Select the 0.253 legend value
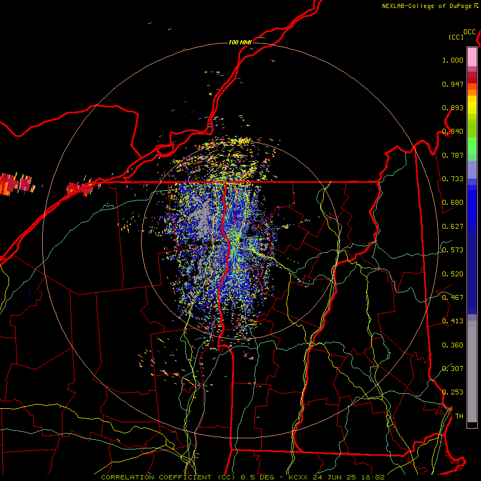The height and width of the screenshot is (481, 481). pos(453,392)
